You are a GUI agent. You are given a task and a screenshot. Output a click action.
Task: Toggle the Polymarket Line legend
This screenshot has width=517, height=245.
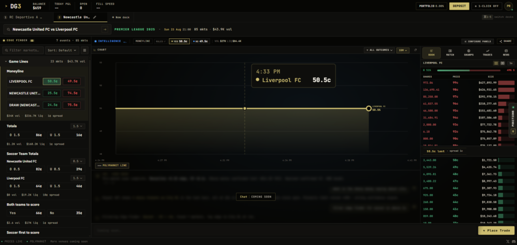(112, 165)
